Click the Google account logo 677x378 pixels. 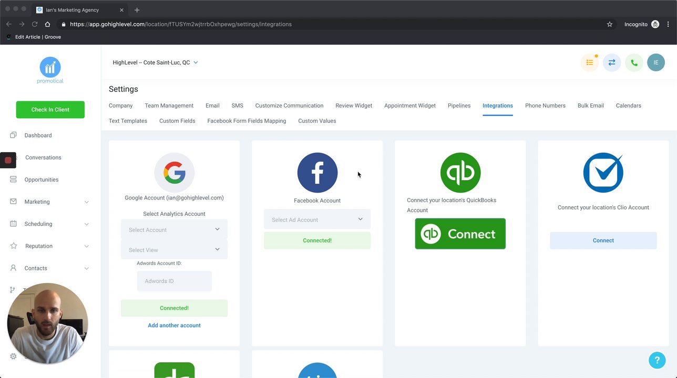tap(174, 173)
